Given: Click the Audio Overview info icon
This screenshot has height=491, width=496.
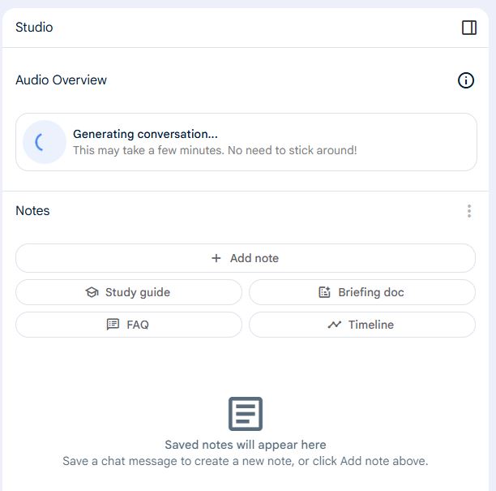Looking at the screenshot, I should (x=465, y=80).
